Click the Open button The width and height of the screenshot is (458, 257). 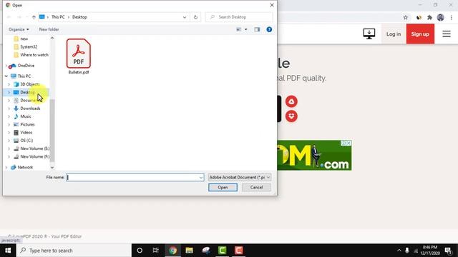223,187
